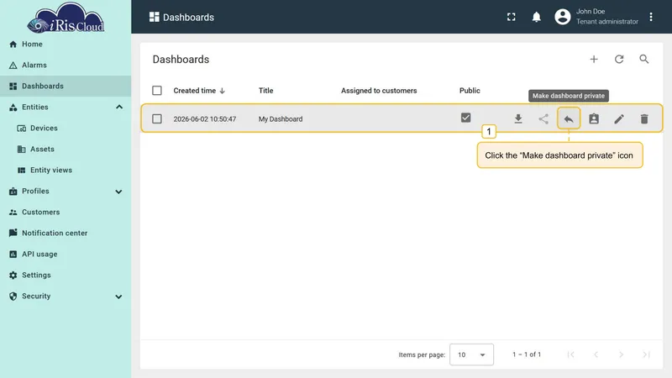Image resolution: width=672 pixels, height=378 pixels.
Task: Expand the Profiles section chevron
Action: tap(118, 192)
